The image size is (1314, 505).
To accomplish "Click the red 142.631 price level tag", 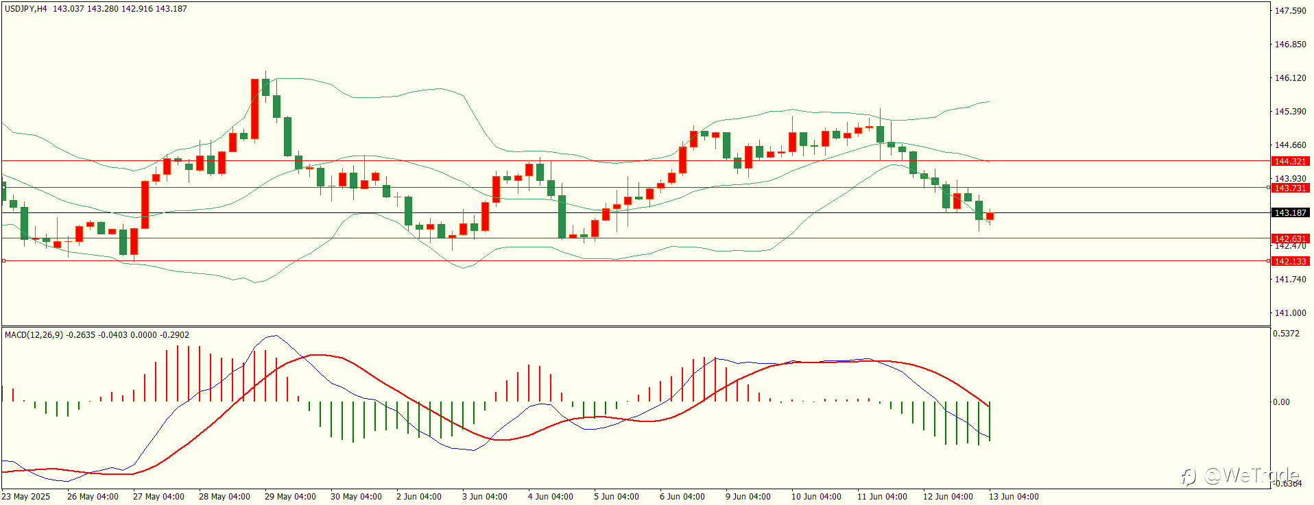I will click(x=1290, y=239).
